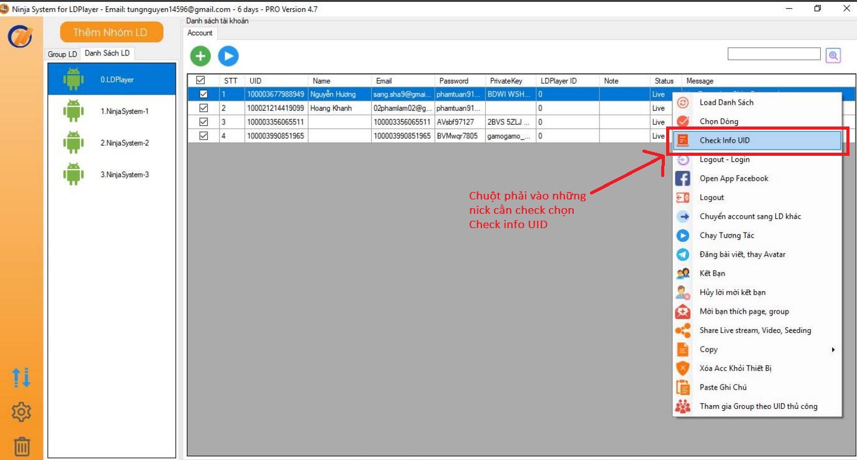
Task: Uncheck checkbox for row 3
Action: [203, 122]
